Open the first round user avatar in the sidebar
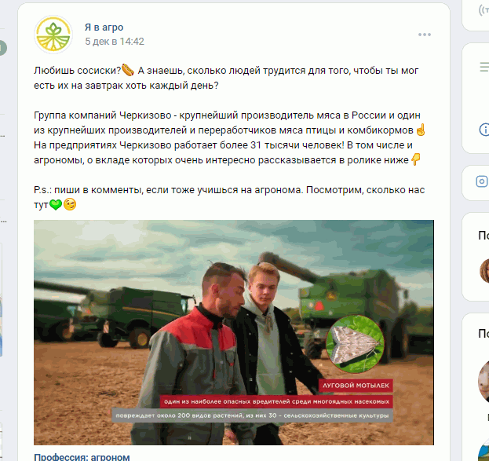The width and height of the screenshot is (489, 461). click(484, 271)
